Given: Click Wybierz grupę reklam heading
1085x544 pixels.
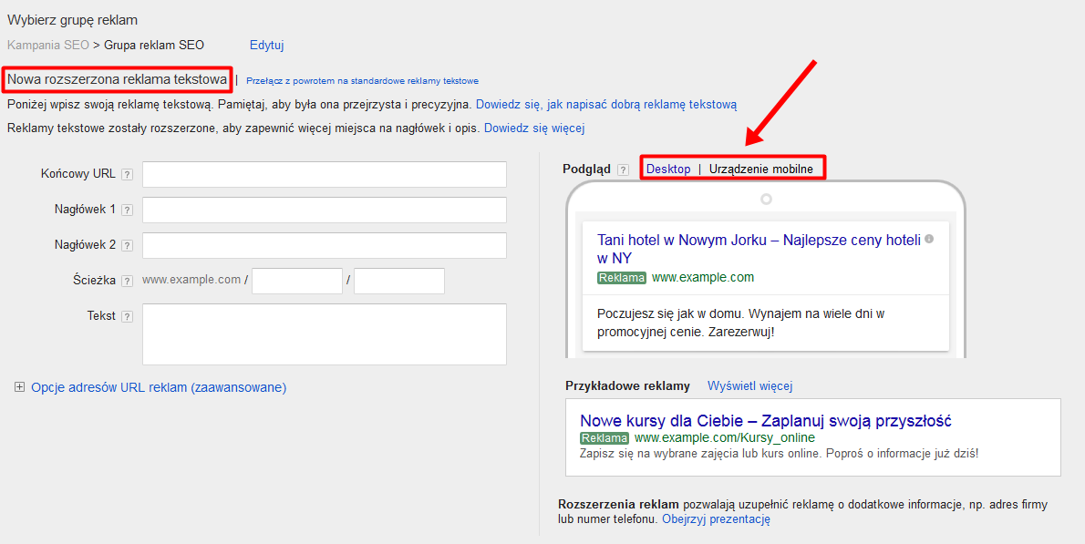Looking at the screenshot, I should pyautogui.click(x=73, y=21).
